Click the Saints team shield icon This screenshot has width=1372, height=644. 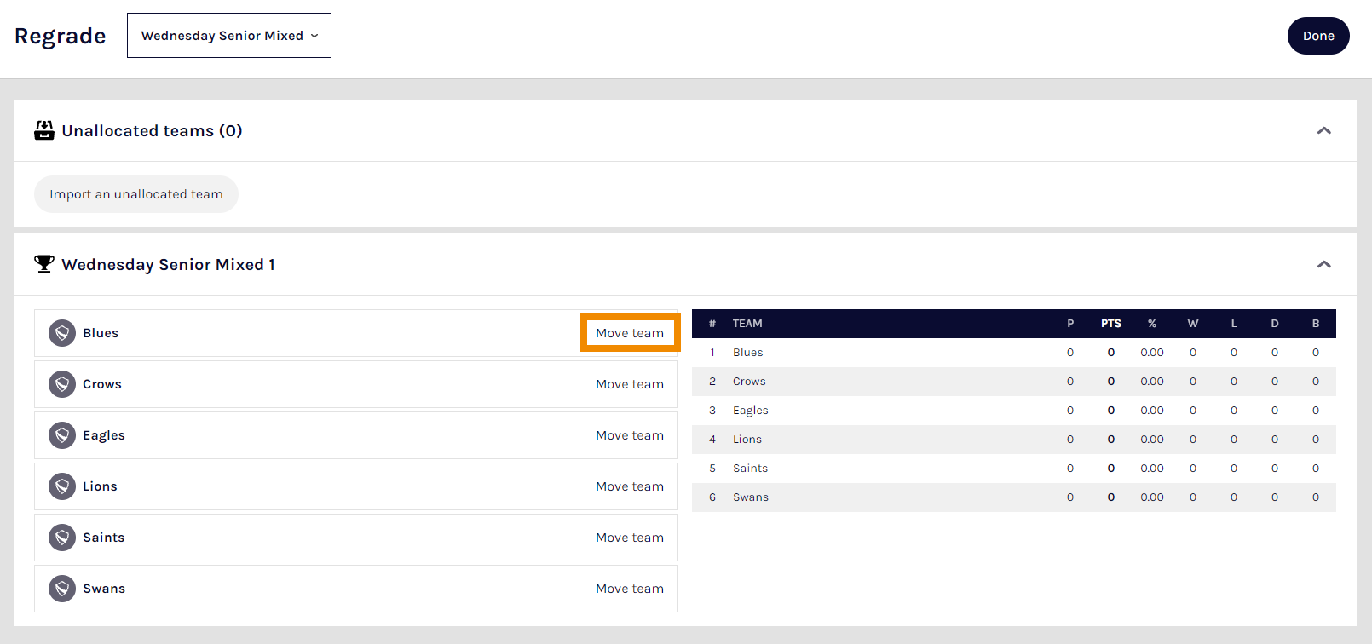tap(62, 538)
